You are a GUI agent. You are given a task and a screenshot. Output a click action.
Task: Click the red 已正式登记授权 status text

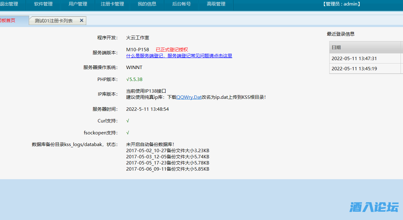(x=172, y=50)
